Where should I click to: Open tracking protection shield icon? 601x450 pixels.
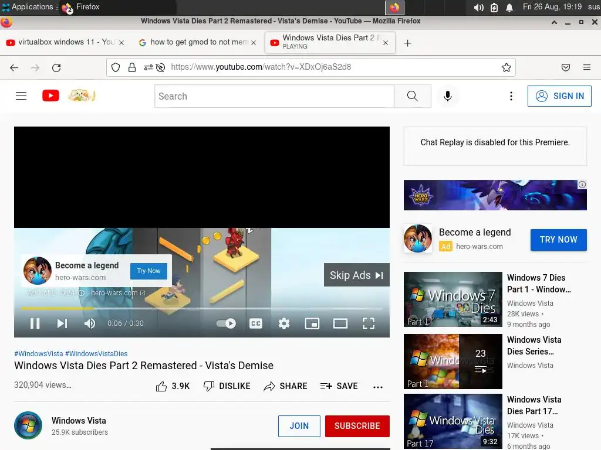(116, 68)
